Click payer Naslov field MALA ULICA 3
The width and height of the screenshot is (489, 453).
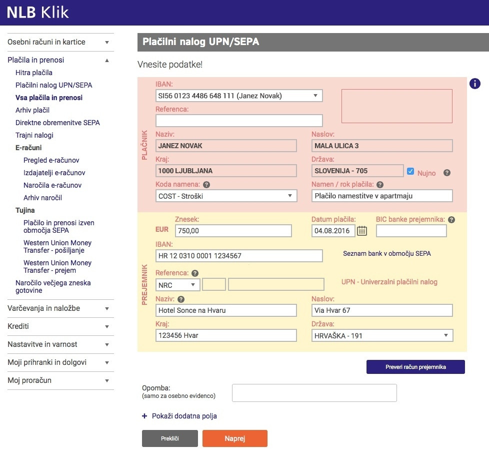coord(382,146)
